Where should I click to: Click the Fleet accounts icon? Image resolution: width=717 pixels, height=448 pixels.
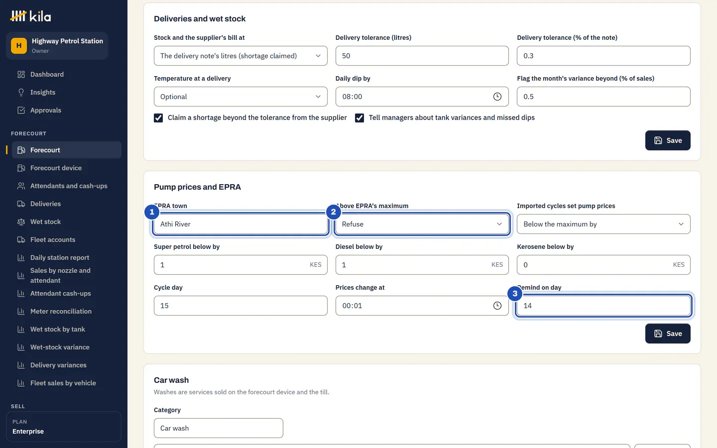point(21,239)
